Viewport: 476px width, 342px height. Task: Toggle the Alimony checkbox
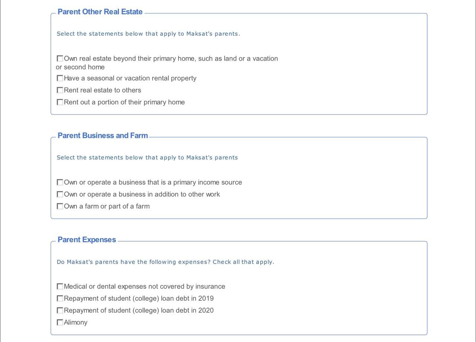click(60, 322)
